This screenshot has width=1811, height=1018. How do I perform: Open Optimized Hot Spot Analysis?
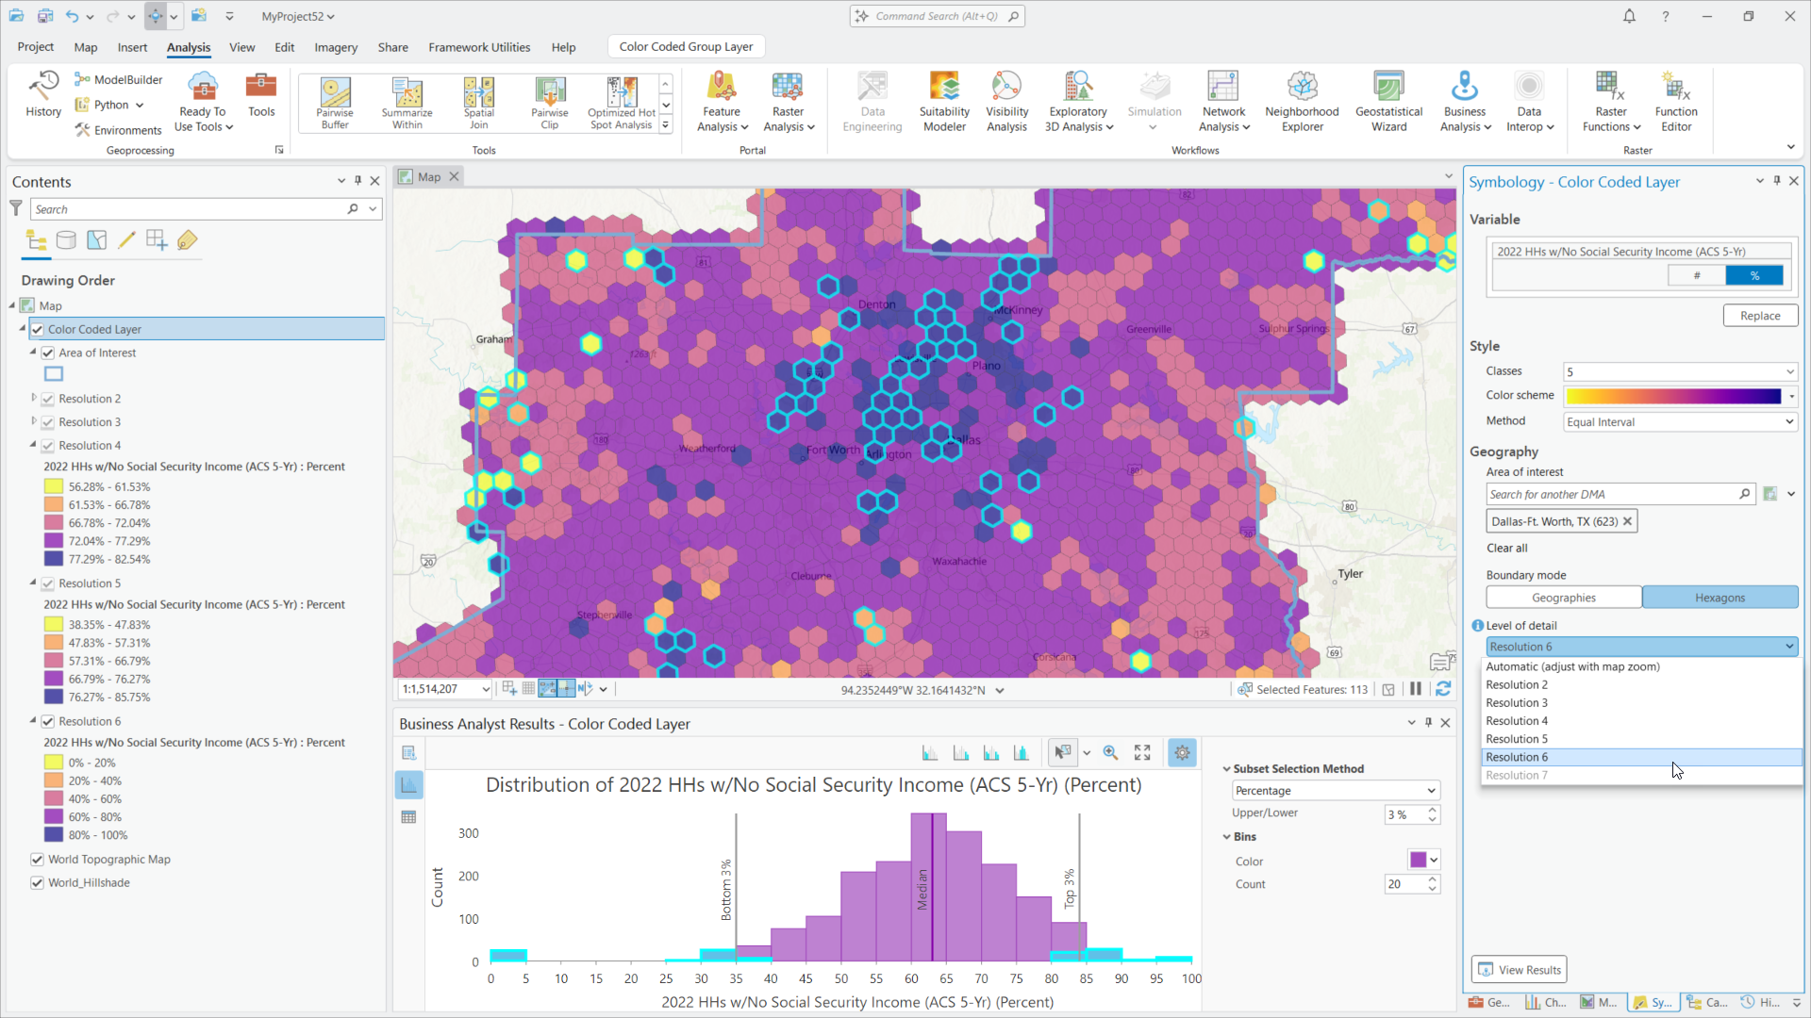[622, 103]
